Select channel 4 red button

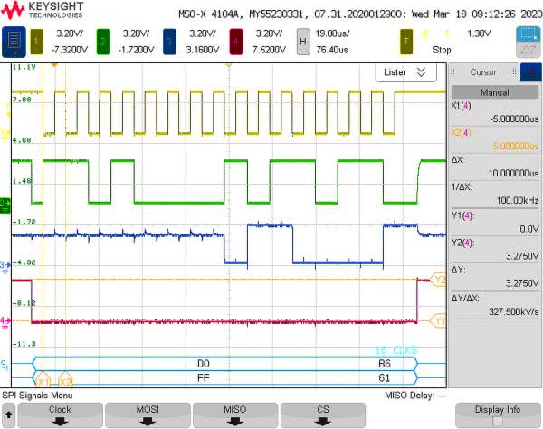[x=236, y=40]
